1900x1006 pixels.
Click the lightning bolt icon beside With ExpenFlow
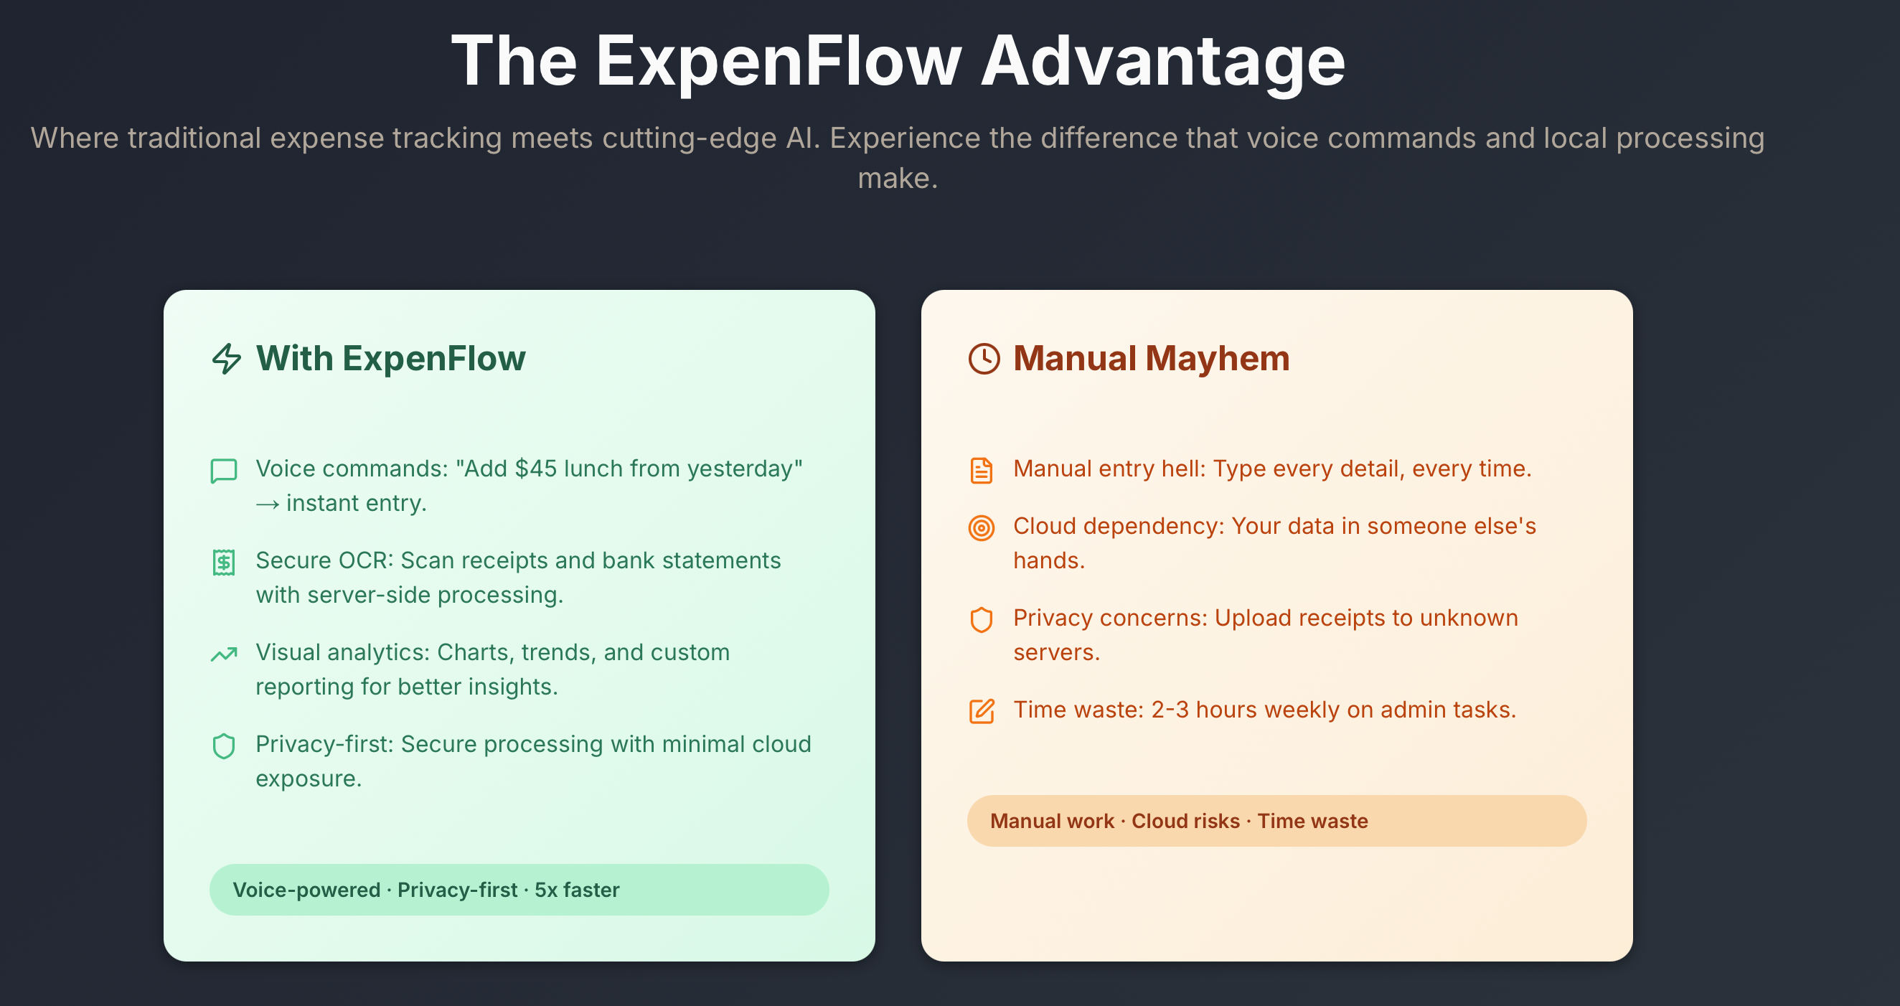tap(227, 359)
